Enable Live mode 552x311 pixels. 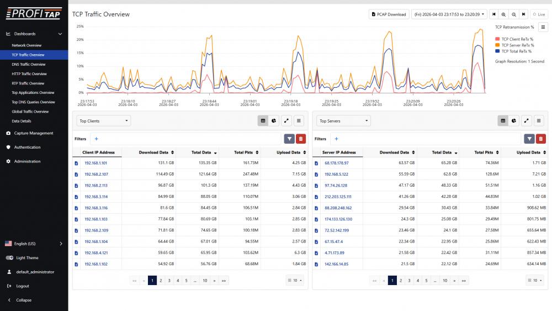click(538, 14)
